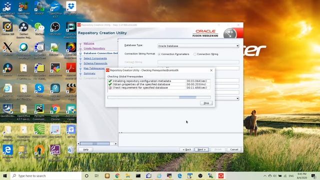Open the Summary step

[x=89, y=73]
